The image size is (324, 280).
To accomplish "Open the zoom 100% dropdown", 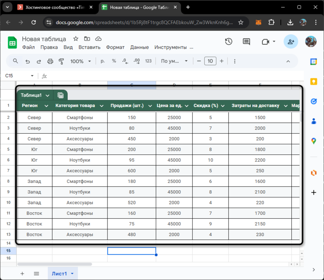I will coord(81,61).
